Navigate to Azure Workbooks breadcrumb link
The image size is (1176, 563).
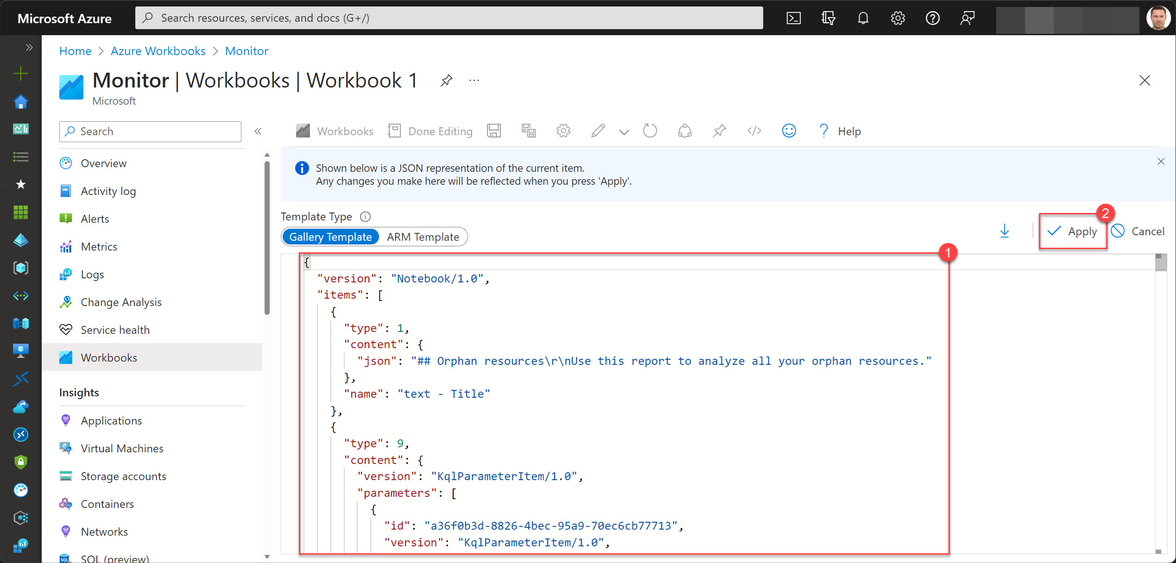[x=158, y=51]
